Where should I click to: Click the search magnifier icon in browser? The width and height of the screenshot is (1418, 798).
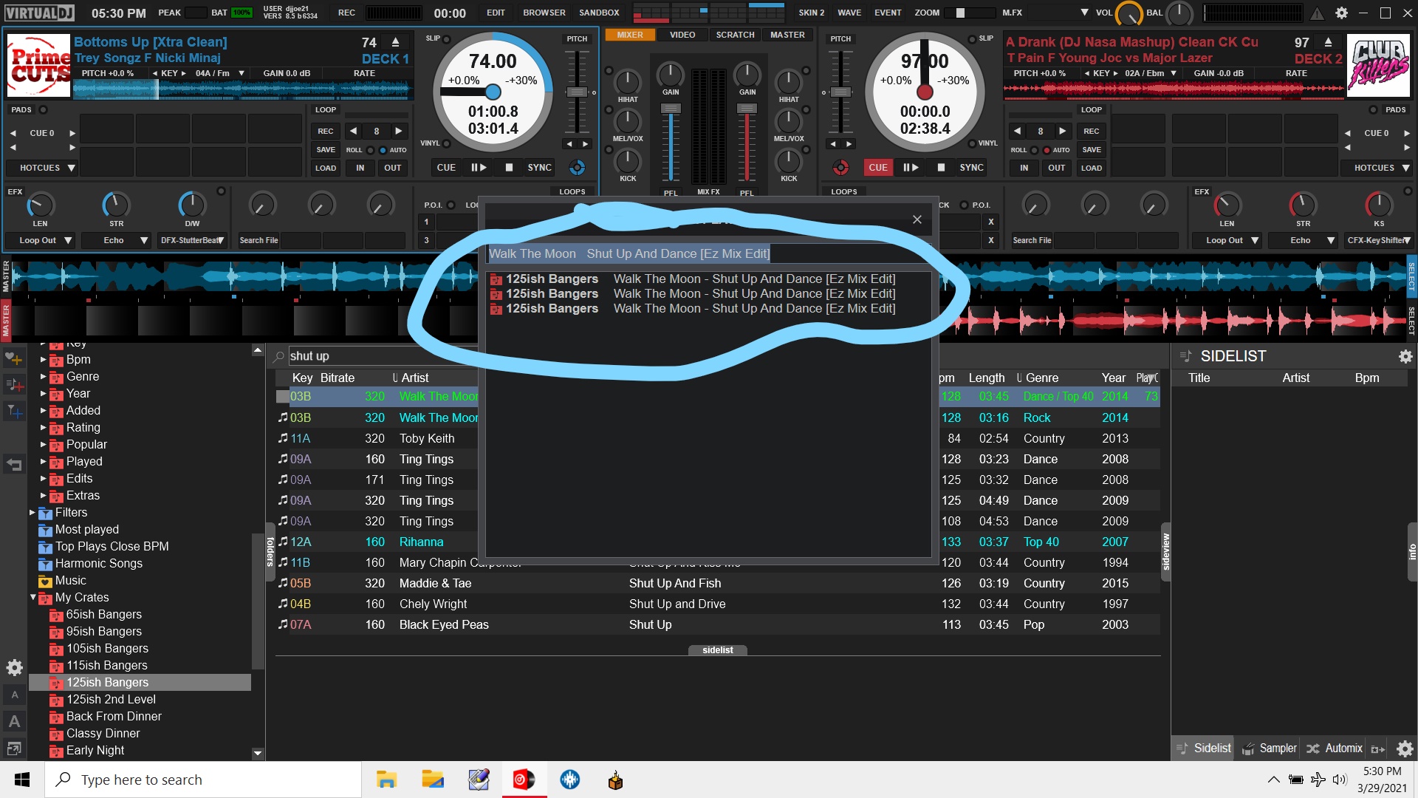coord(279,357)
